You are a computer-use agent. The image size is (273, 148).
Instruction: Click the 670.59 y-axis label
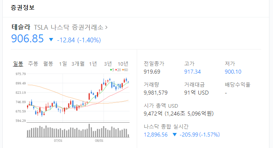21,112
